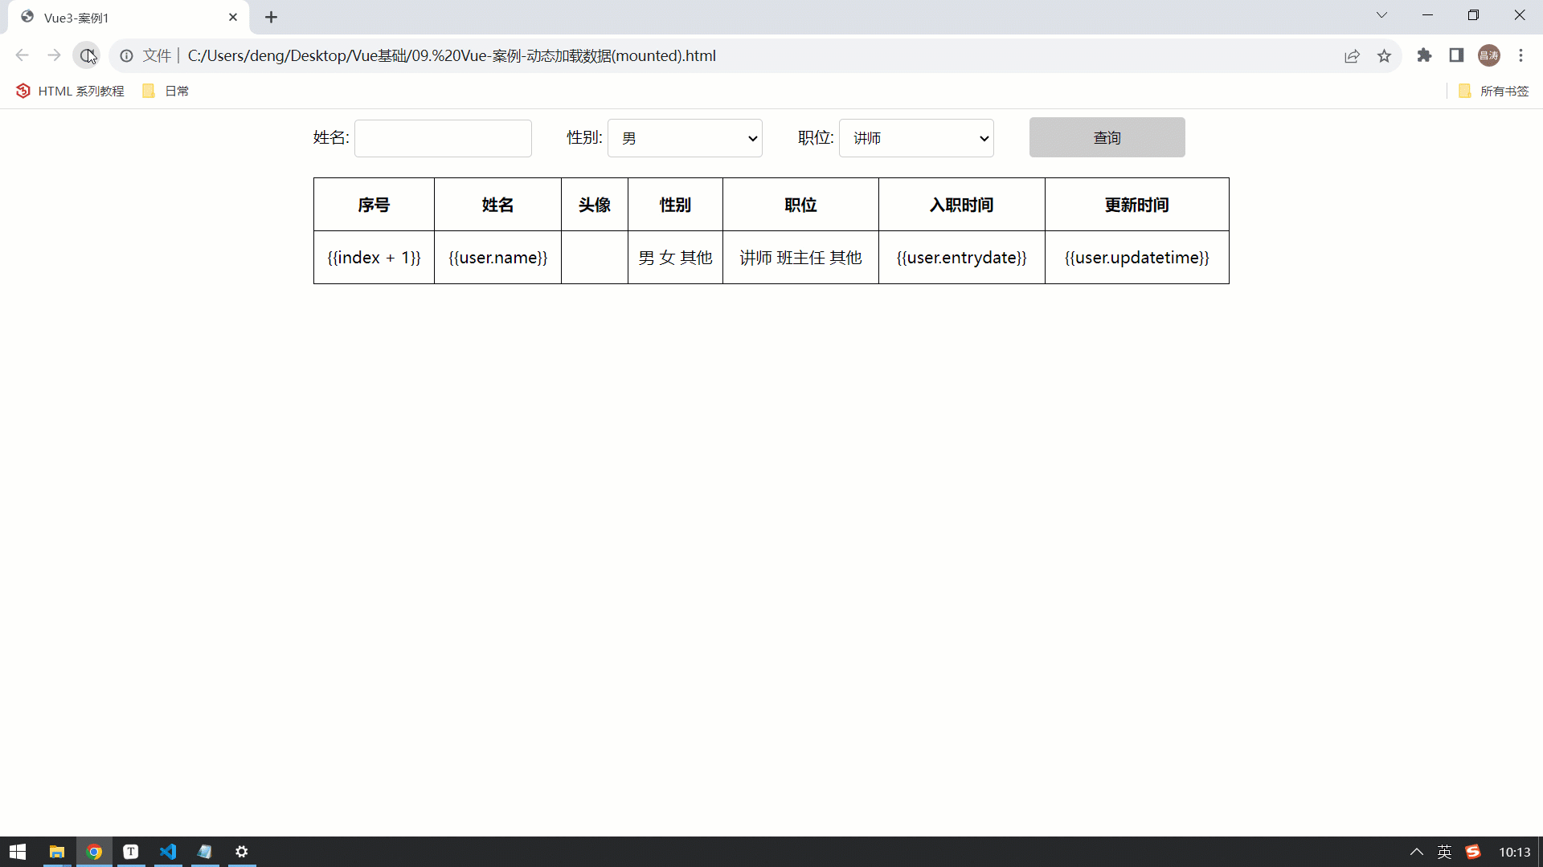This screenshot has height=867, width=1543.
Task: Open Visual Studio Code from taskbar
Action: (168, 852)
